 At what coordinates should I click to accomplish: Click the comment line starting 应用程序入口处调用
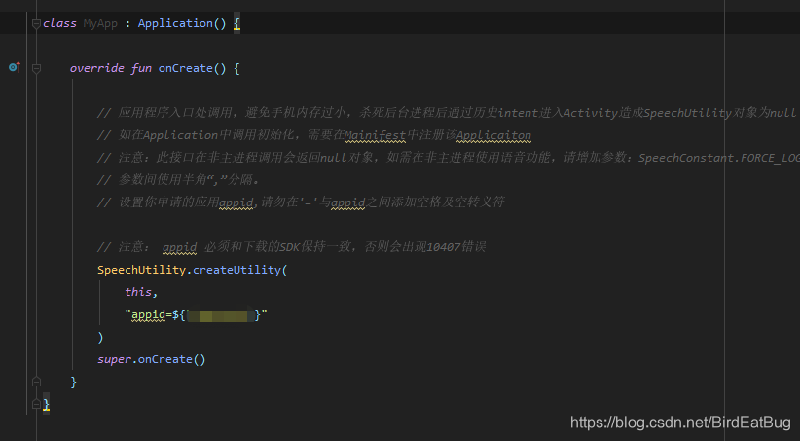[x=447, y=113]
